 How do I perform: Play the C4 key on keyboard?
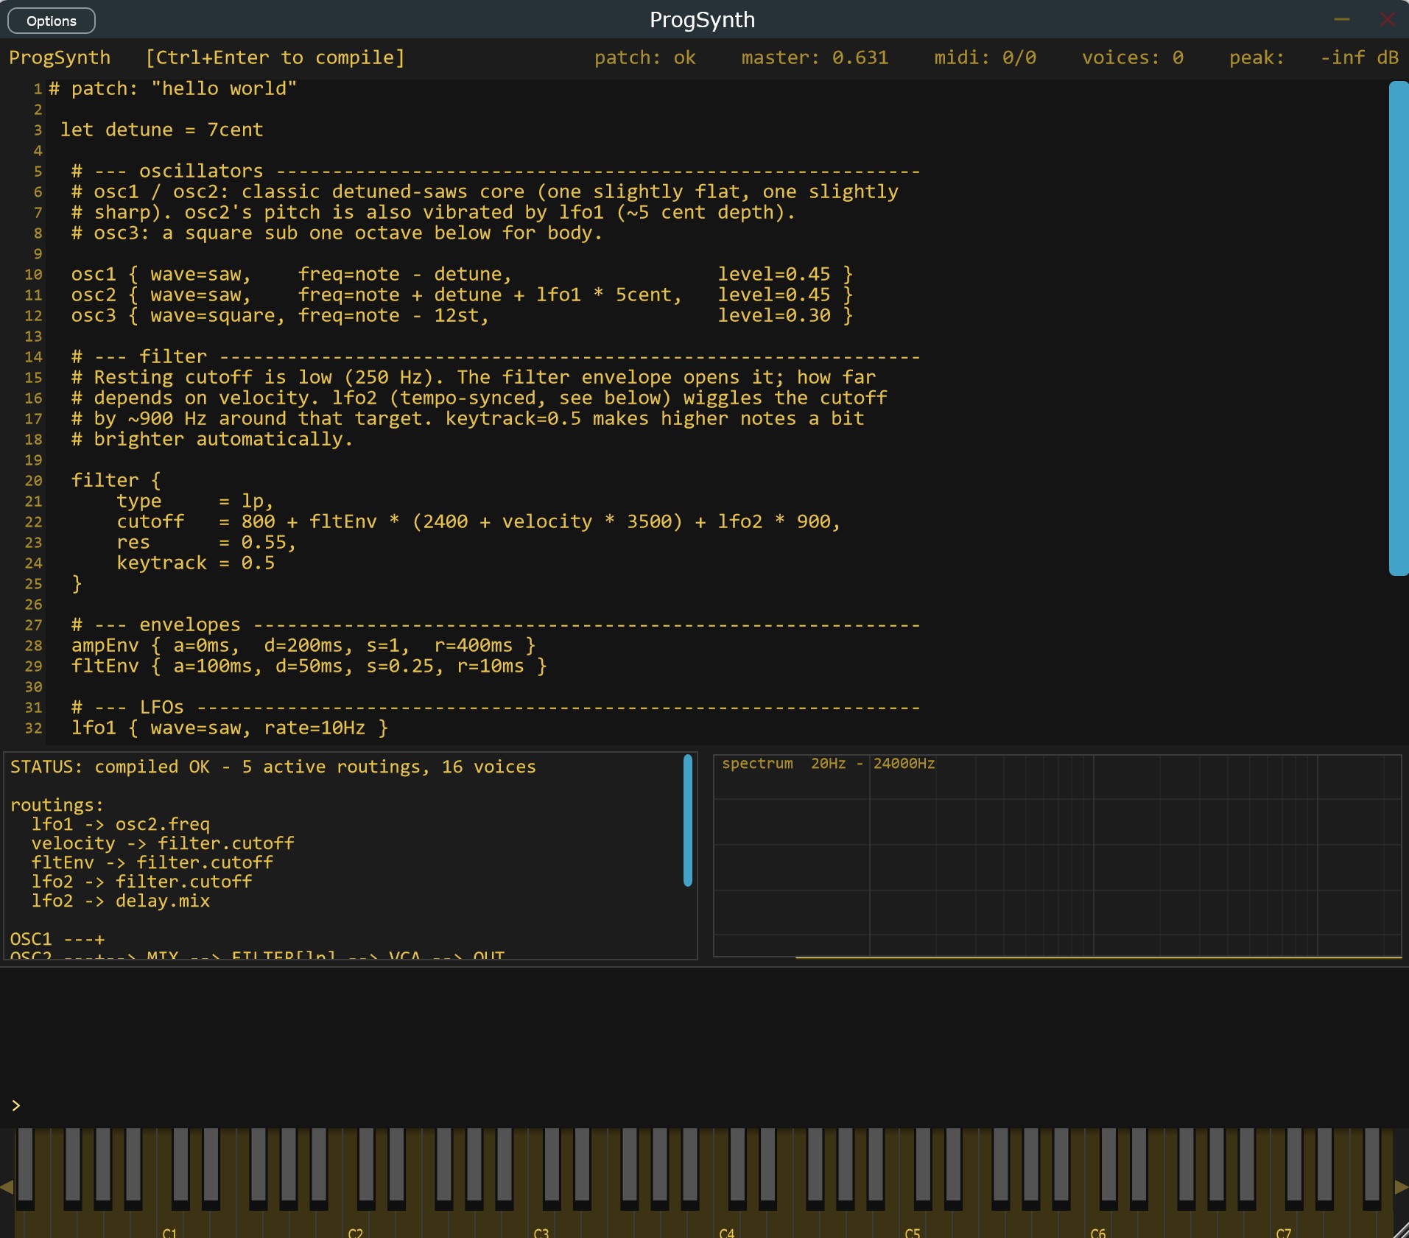[726, 1223]
